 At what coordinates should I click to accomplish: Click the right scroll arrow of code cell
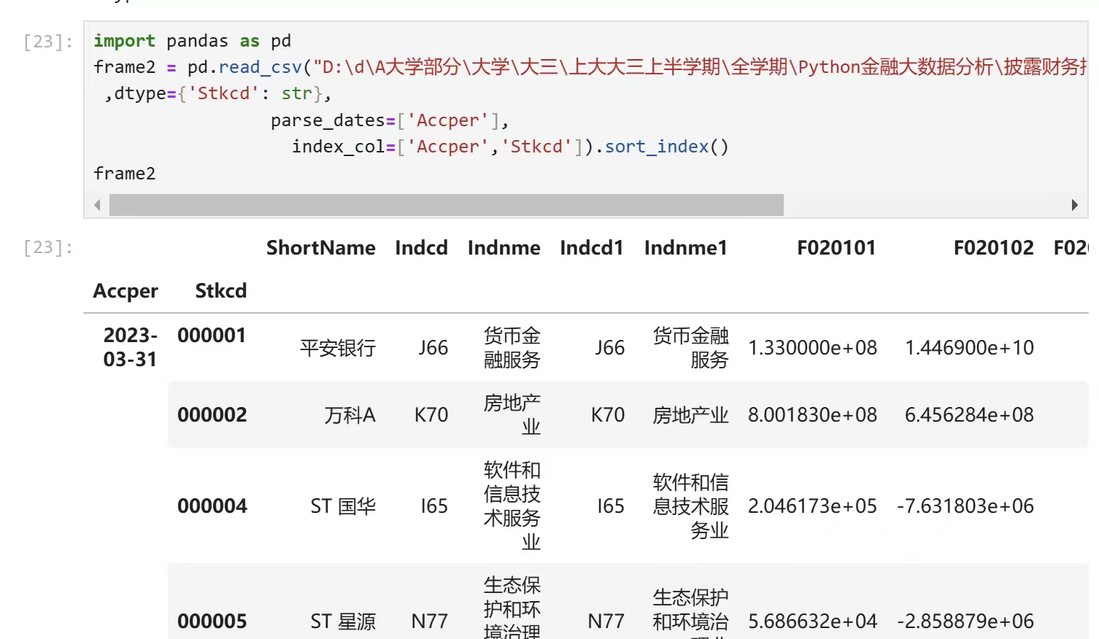1074,205
